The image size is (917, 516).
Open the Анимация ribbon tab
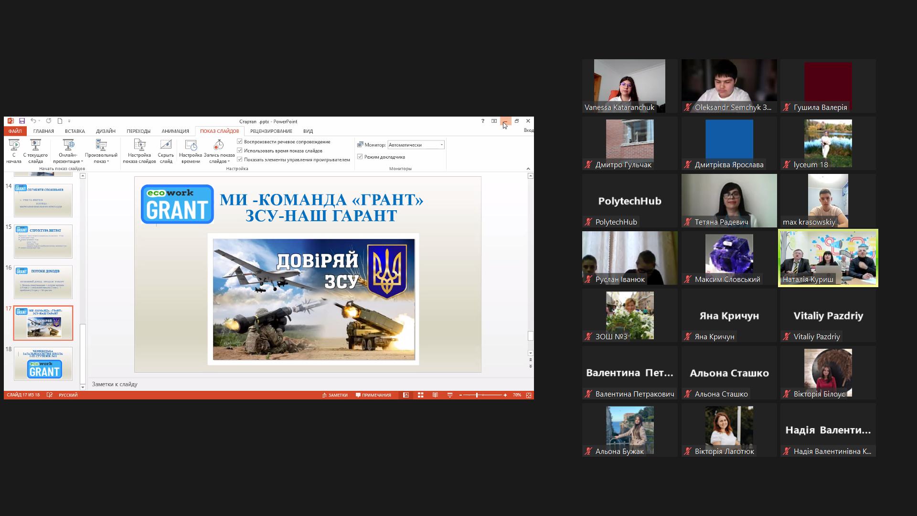pos(175,131)
